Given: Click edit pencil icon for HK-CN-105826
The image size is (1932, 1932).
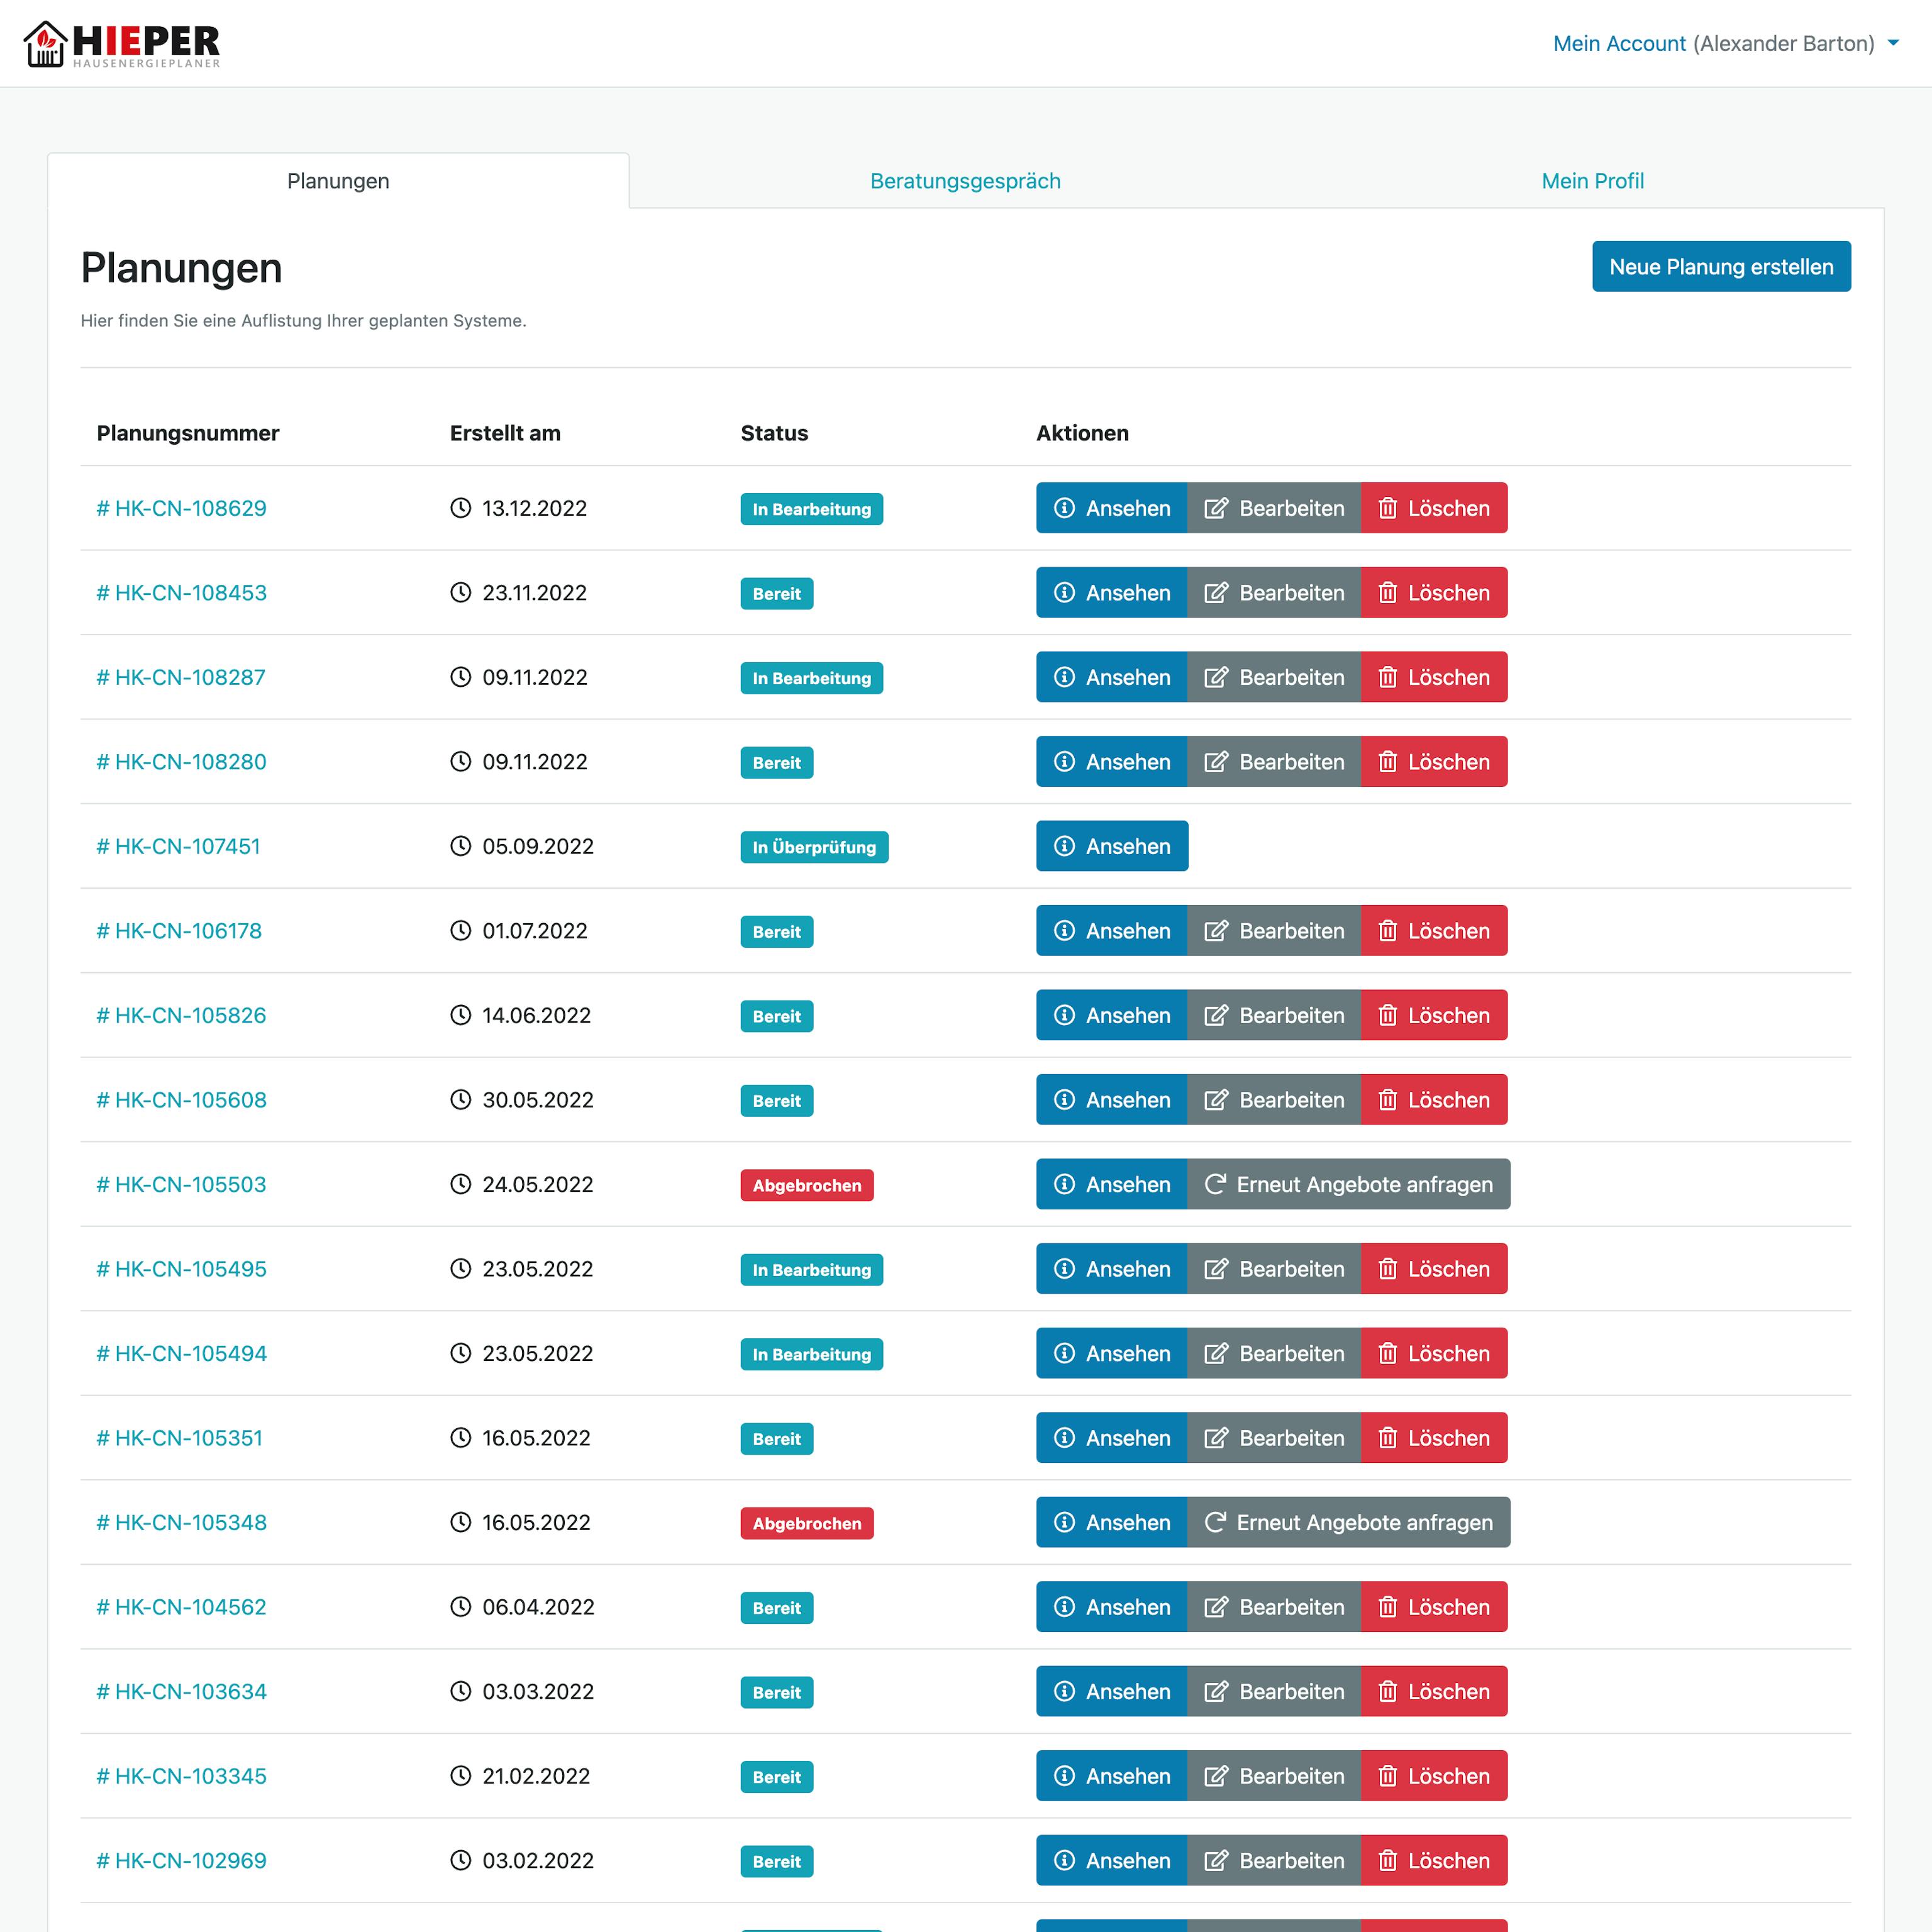Looking at the screenshot, I should click(1215, 1015).
